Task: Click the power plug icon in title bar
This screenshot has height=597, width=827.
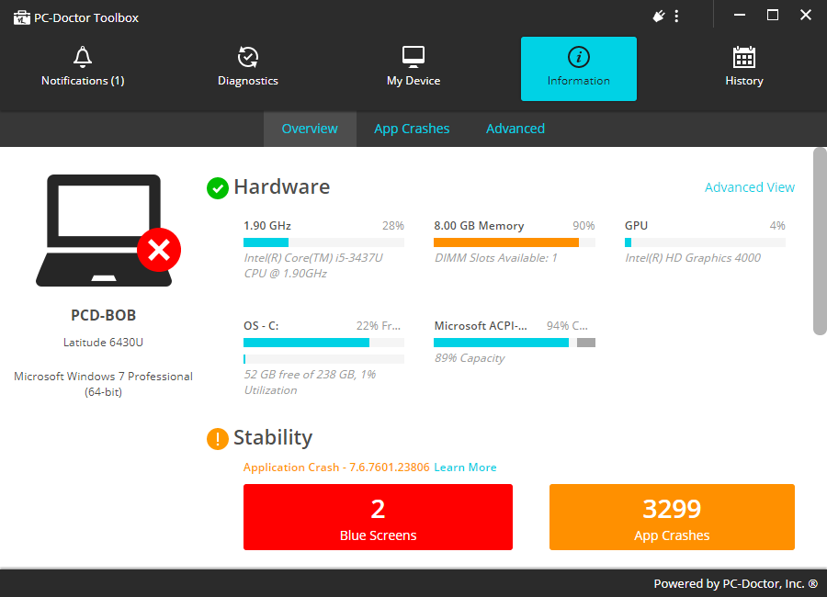Action: click(x=658, y=16)
